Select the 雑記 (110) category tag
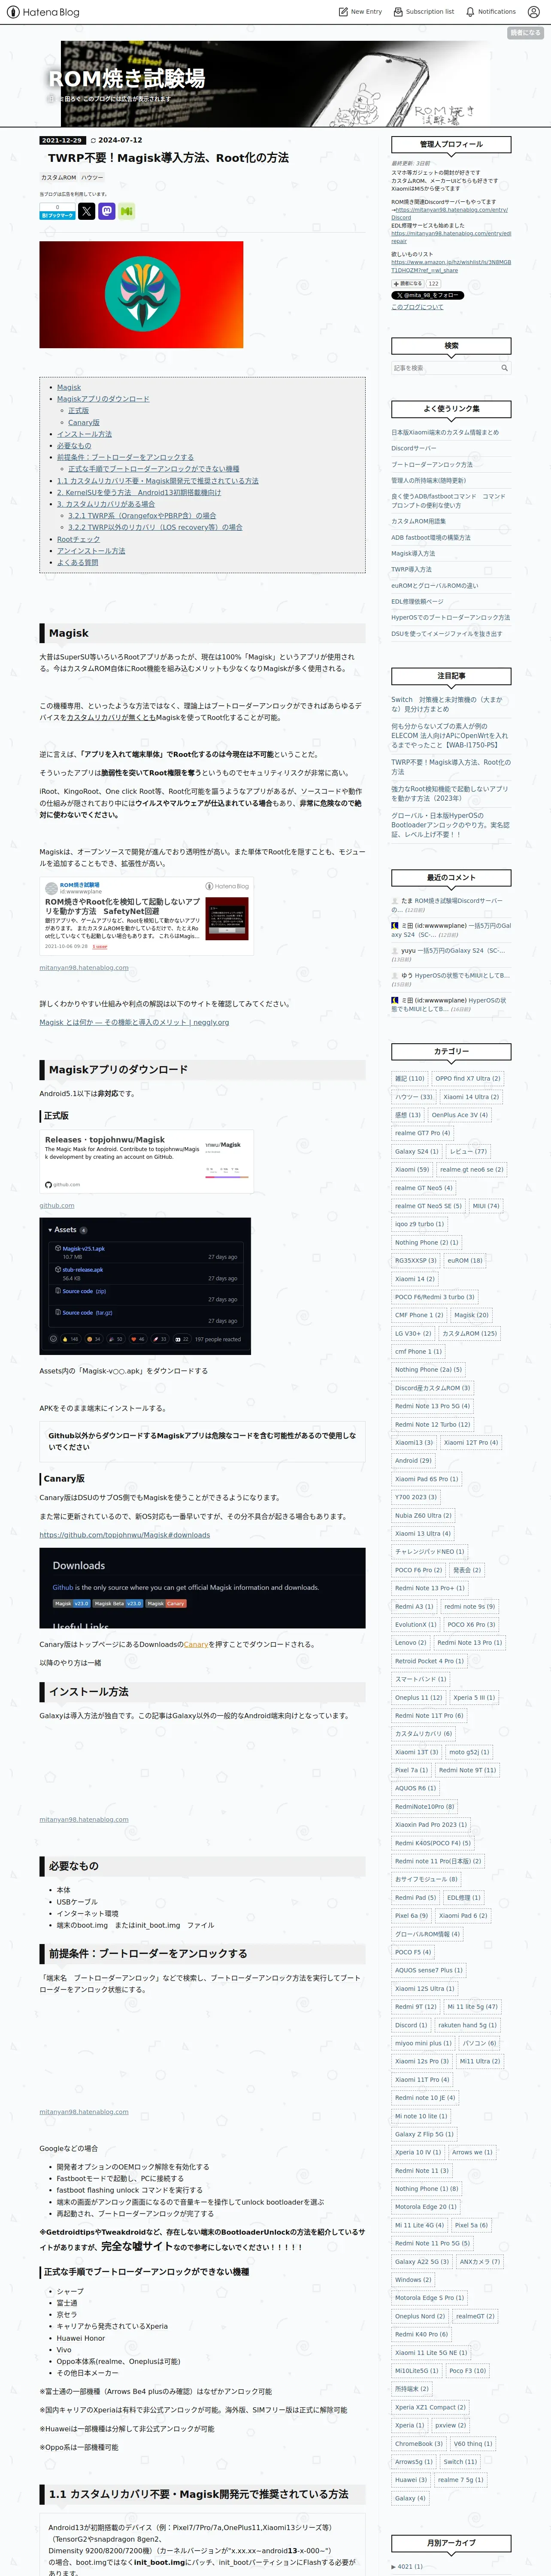The height and width of the screenshot is (2576, 551). (409, 1078)
